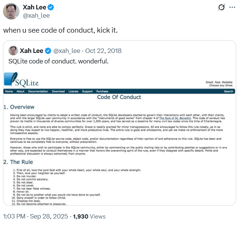
Task: Open the more options ellipsis menu
Action: (x=233, y=8)
